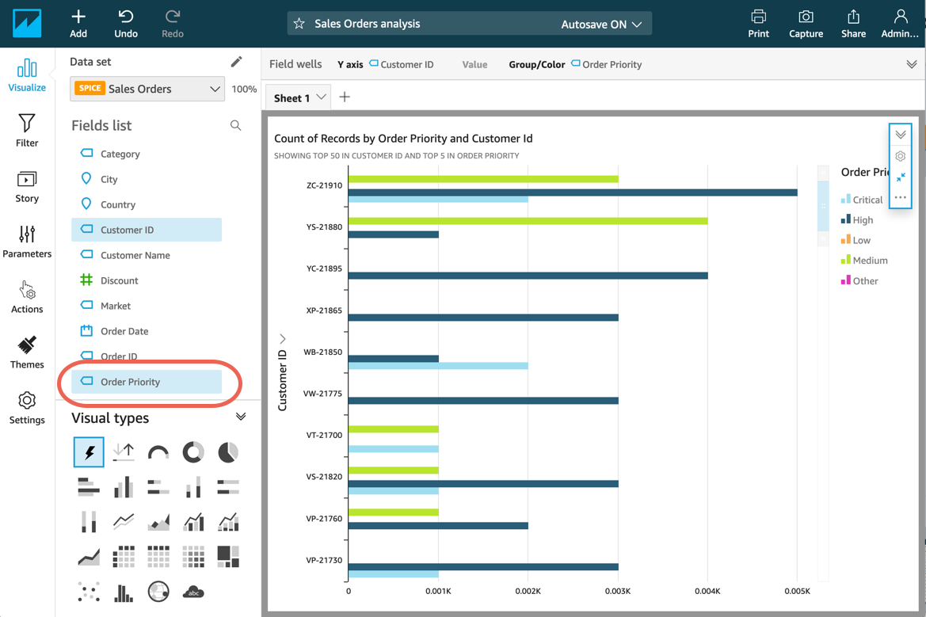Image resolution: width=926 pixels, height=617 pixels.
Task: Search the fields list
Action: point(235,125)
